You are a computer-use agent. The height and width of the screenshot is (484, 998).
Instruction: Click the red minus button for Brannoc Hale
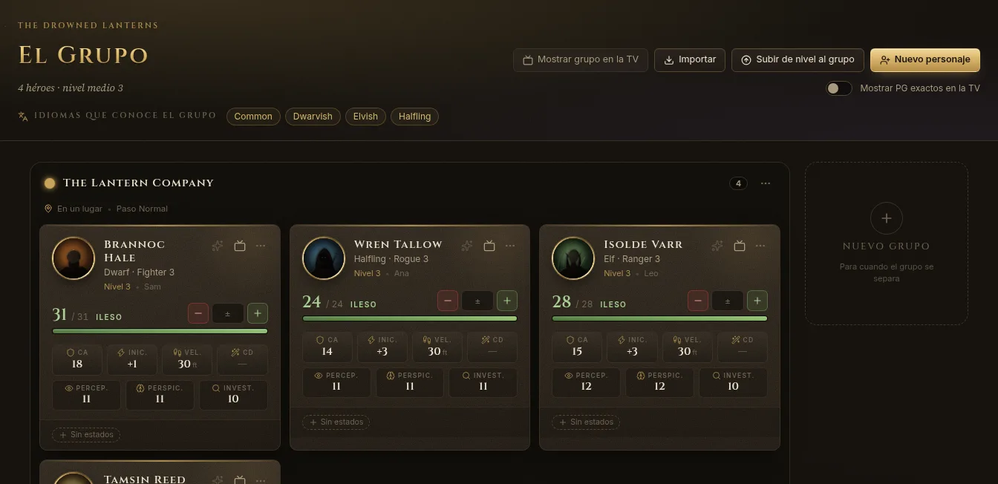198,313
